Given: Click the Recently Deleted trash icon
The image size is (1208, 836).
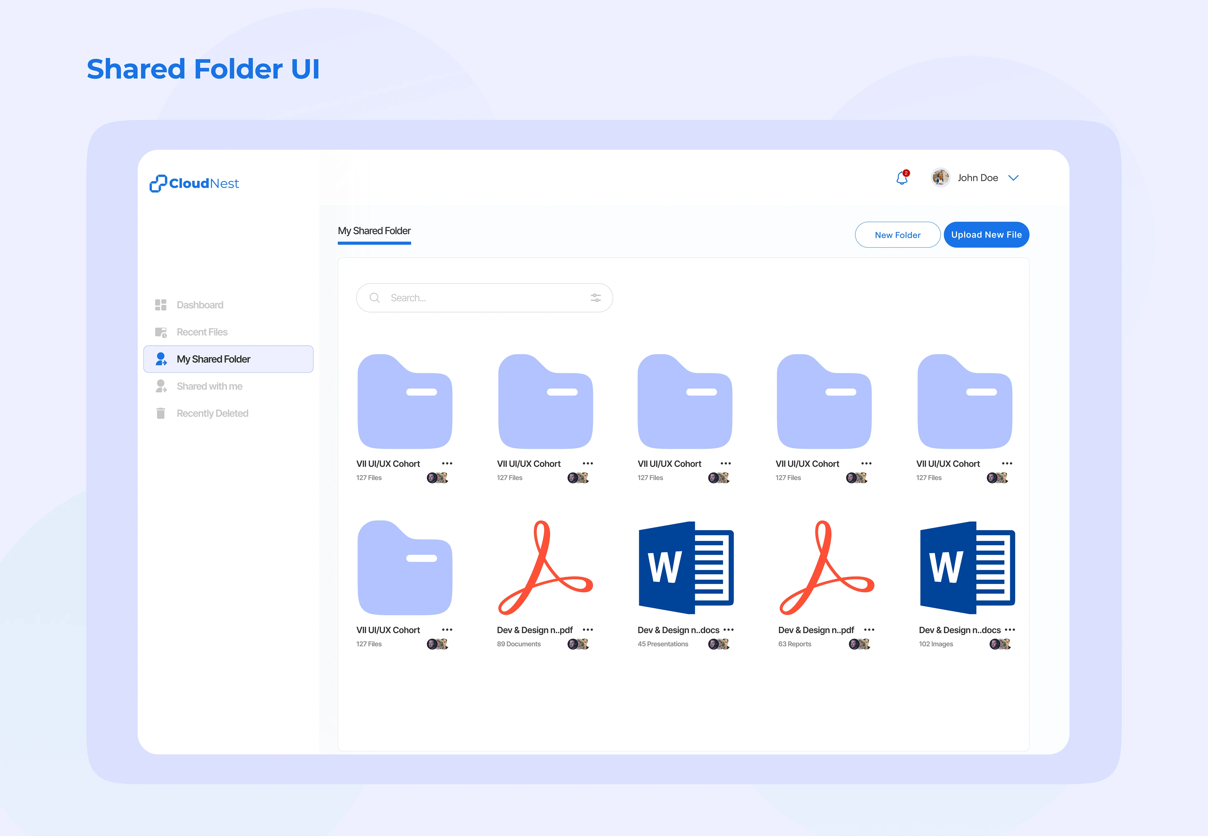Looking at the screenshot, I should 160,413.
